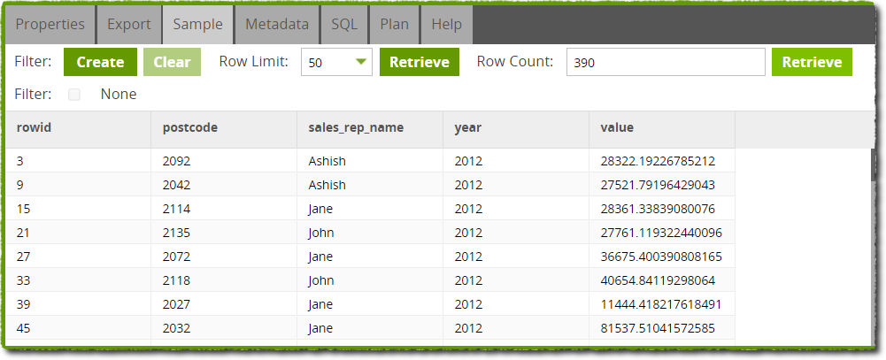
Task: Retrieve rows using the Row Limit button
Action: (420, 62)
